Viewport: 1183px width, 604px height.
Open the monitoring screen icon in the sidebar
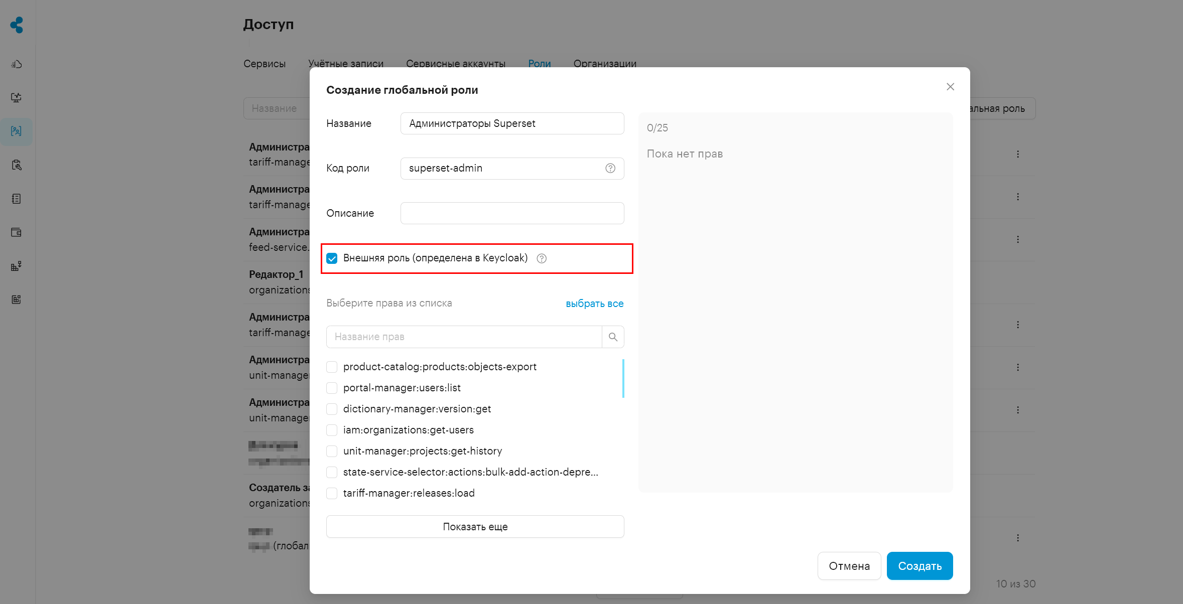coord(17,97)
